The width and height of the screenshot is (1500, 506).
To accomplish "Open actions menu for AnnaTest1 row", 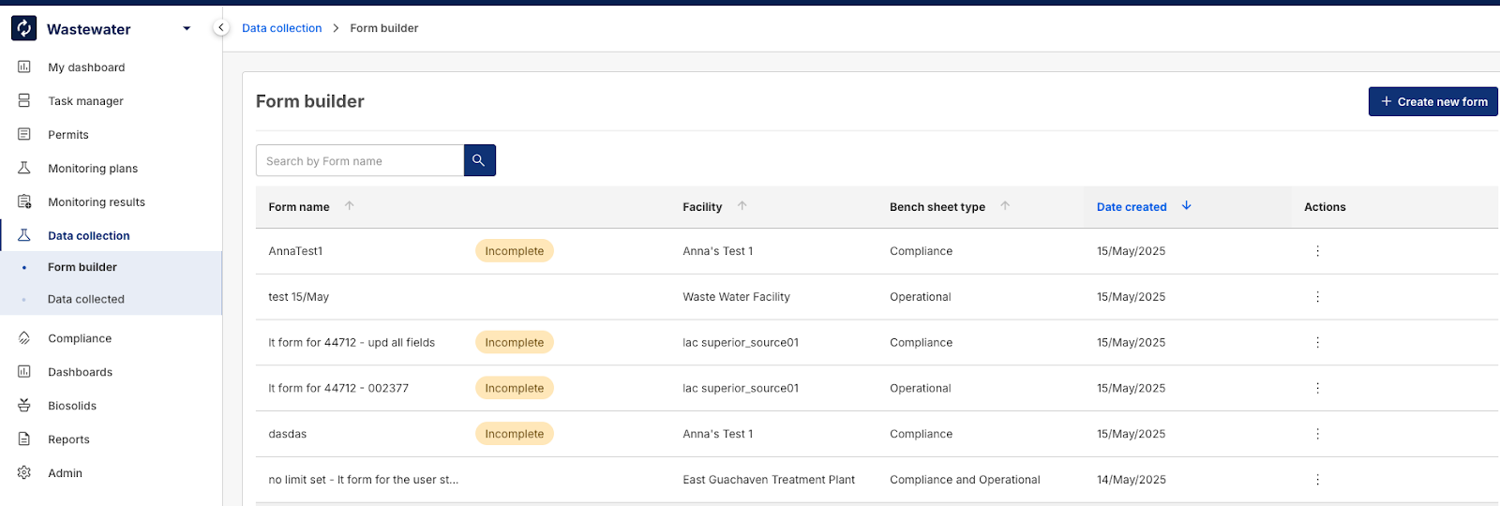I will tap(1317, 251).
